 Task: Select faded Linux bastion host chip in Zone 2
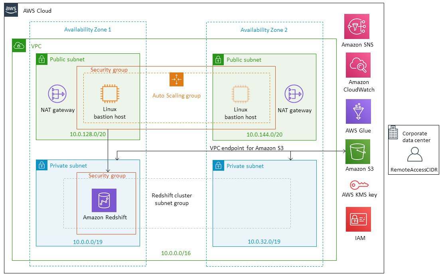241,94
